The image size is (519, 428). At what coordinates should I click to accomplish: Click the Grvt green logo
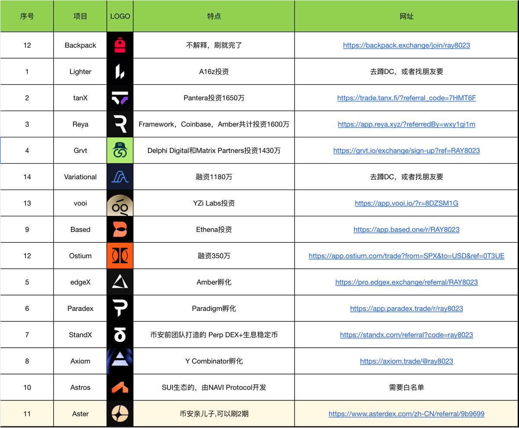click(x=120, y=150)
